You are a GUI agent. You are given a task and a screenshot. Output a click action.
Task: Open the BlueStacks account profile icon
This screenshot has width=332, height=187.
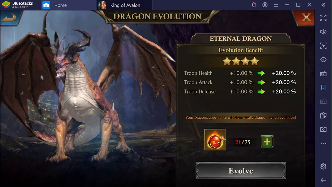click(265, 5)
